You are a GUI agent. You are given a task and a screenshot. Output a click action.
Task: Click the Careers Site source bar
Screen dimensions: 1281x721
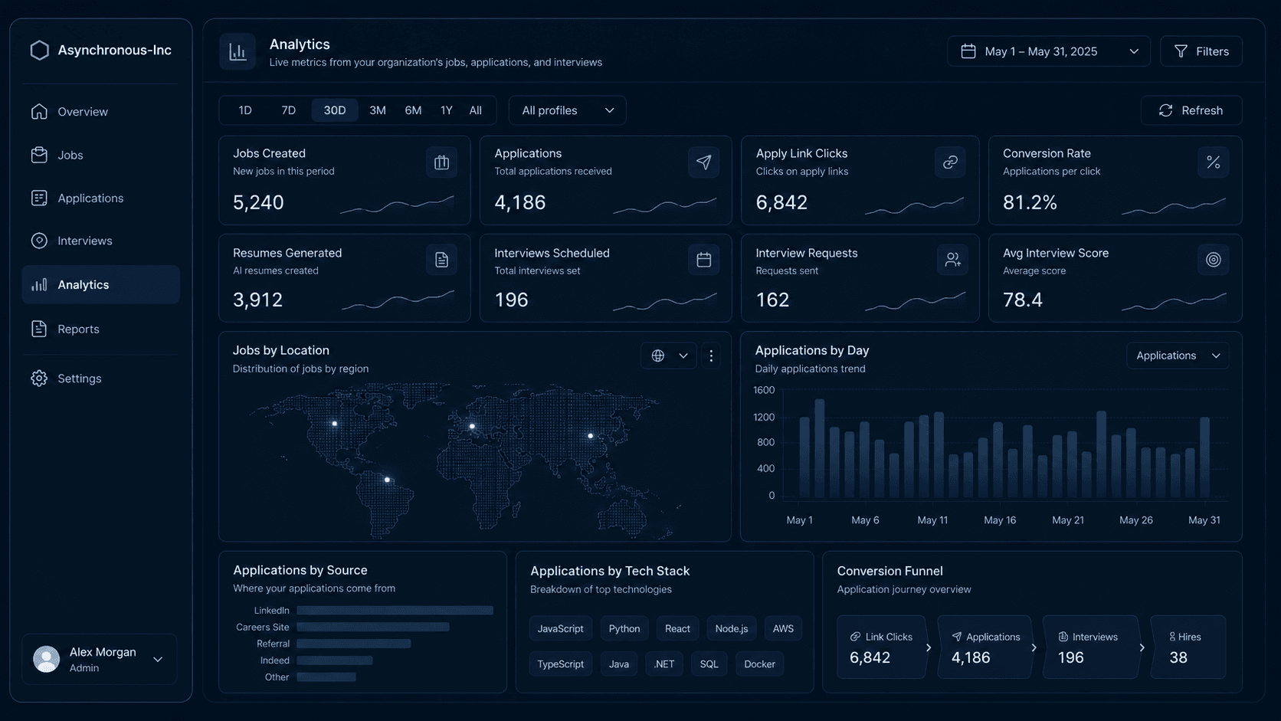coord(373,627)
